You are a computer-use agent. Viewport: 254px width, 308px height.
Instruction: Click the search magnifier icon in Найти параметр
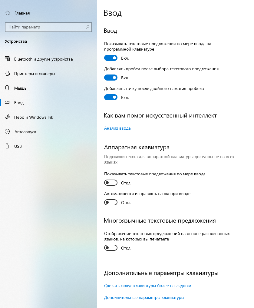87,27
